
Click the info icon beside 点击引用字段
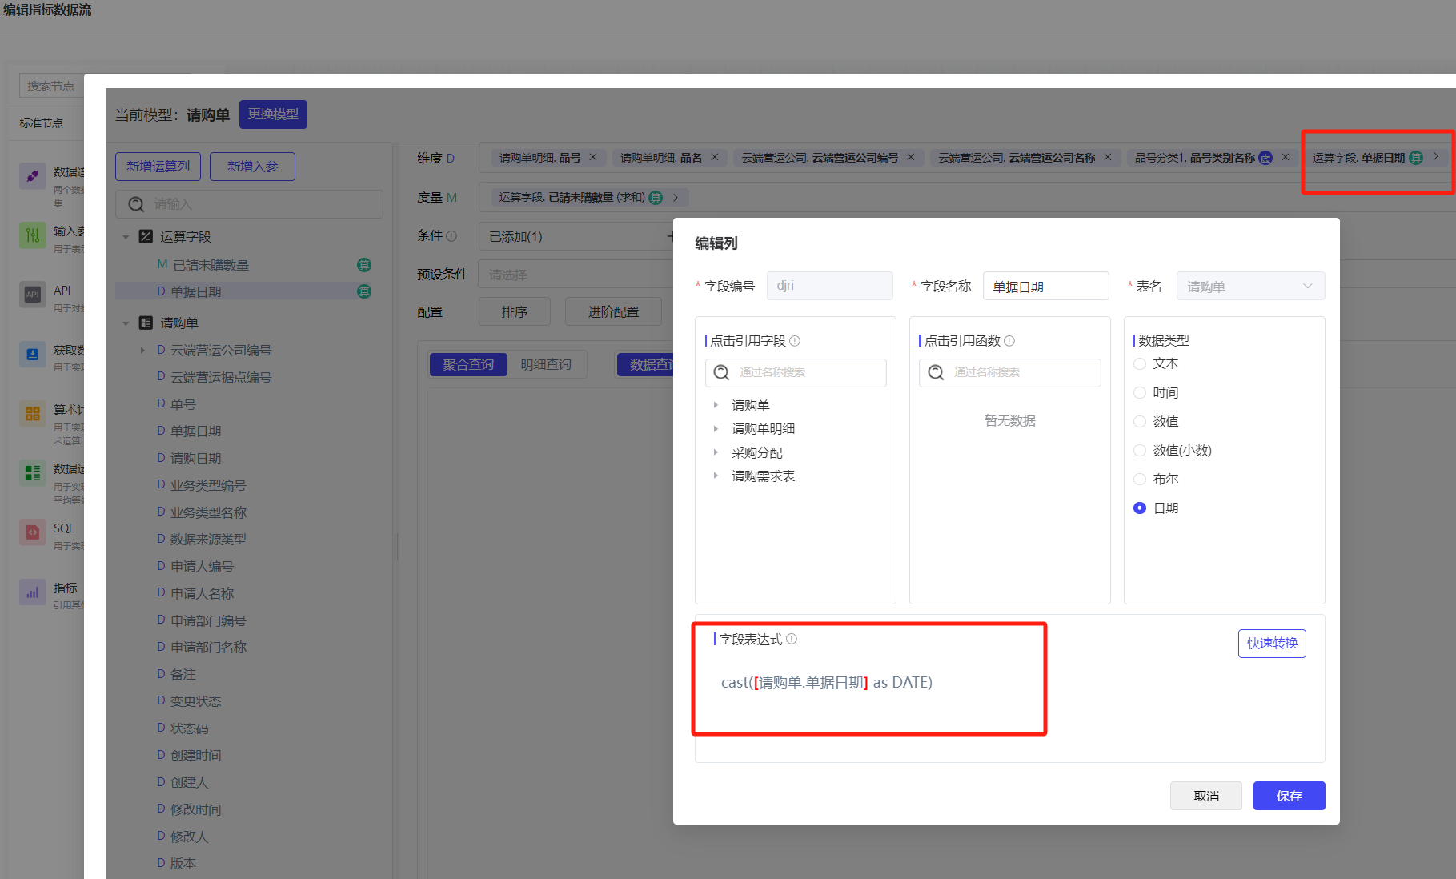(795, 341)
